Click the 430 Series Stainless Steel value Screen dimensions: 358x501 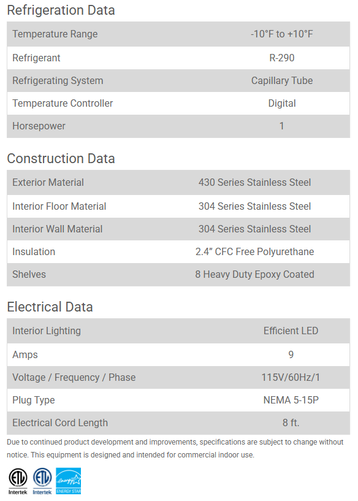click(x=254, y=182)
